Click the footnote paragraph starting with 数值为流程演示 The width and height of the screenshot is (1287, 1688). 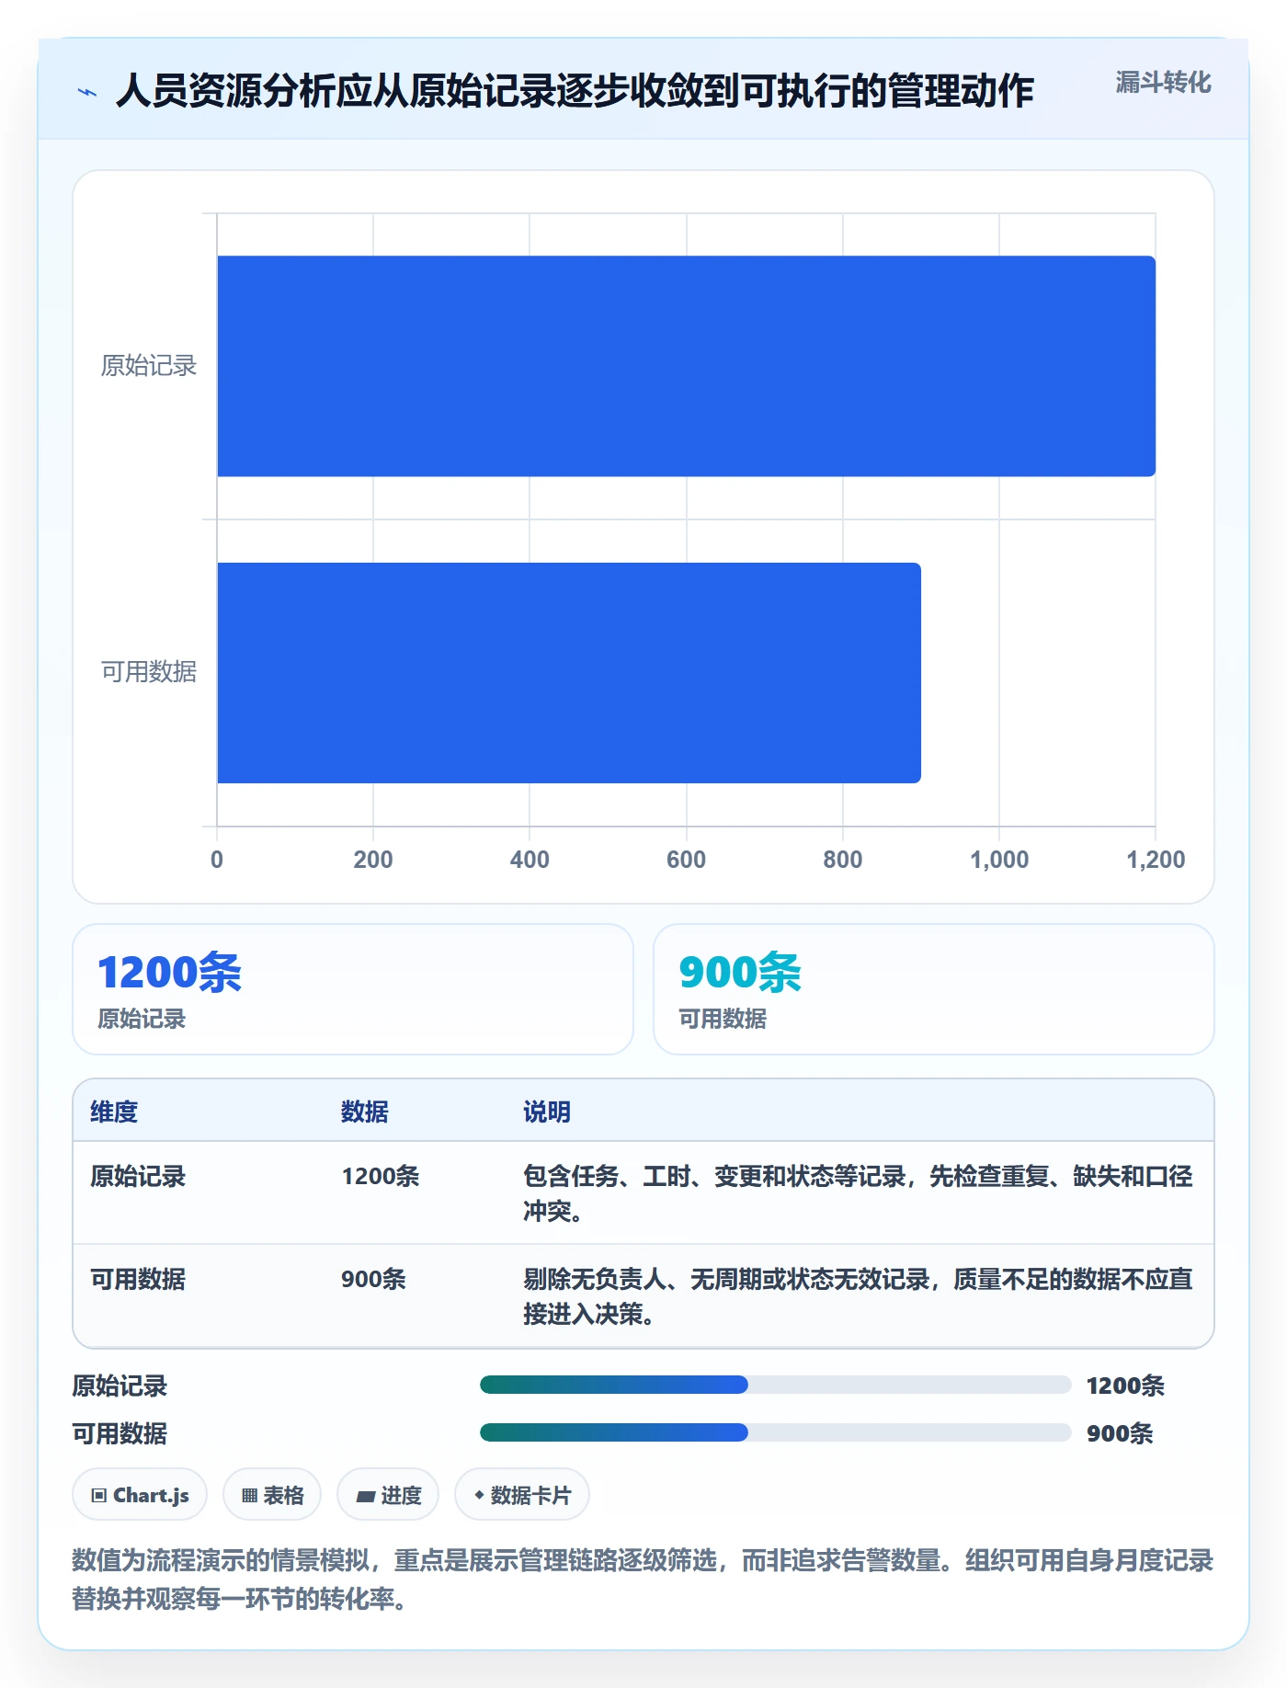pyautogui.click(x=643, y=1580)
